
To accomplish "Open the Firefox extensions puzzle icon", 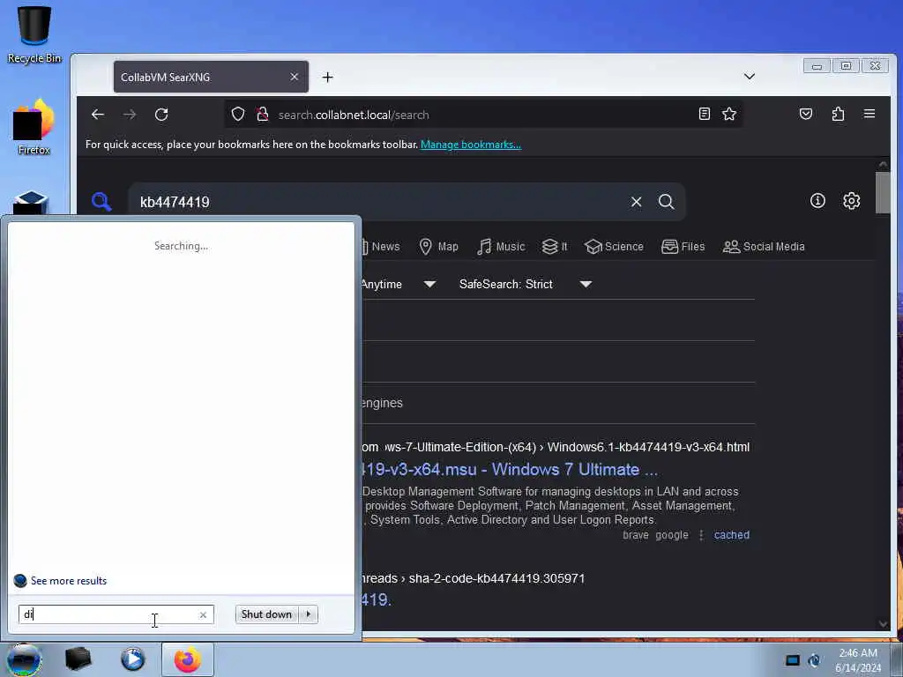I will click(x=838, y=114).
